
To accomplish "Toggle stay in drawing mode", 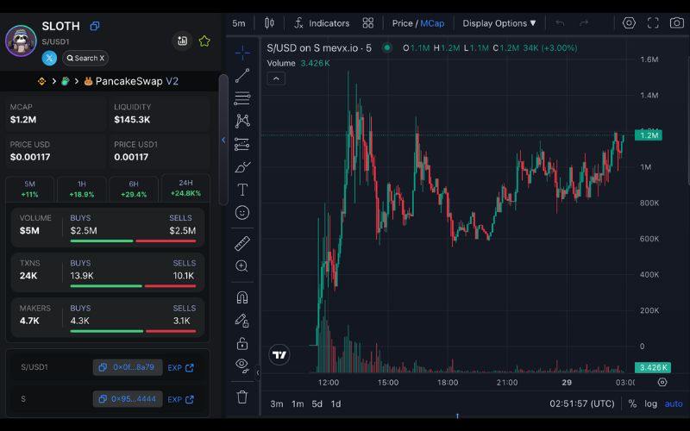I will (242, 321).
